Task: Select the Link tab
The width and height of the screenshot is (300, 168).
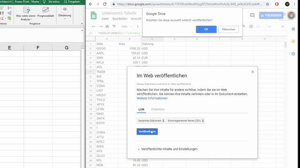Action: (x=141, y=109)
